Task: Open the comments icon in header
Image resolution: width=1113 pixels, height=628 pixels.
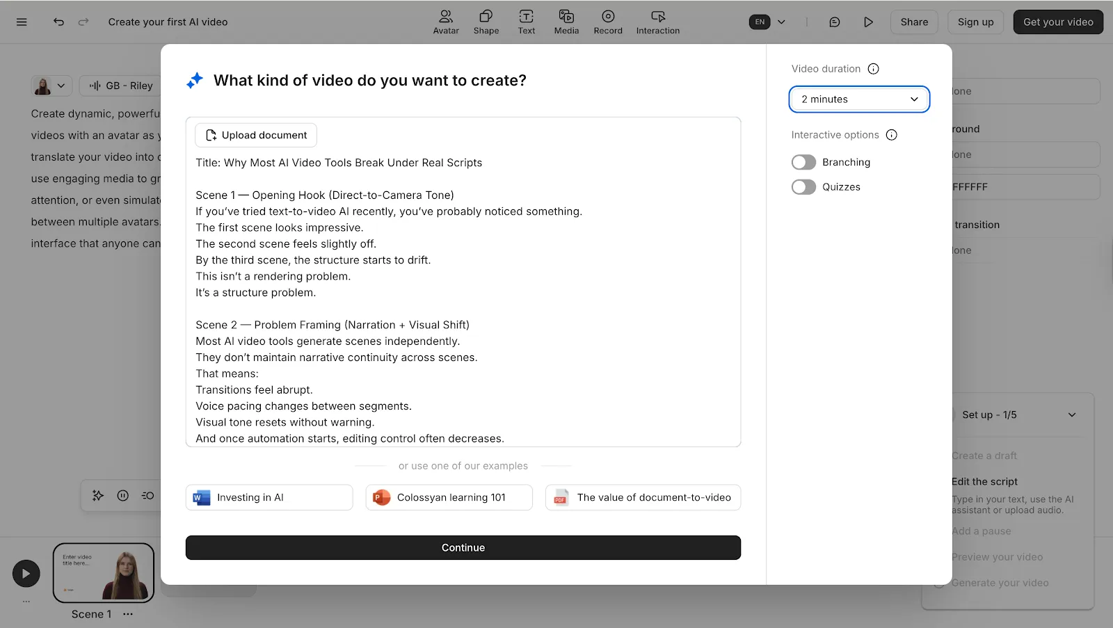Action: [x=834, y=22]
